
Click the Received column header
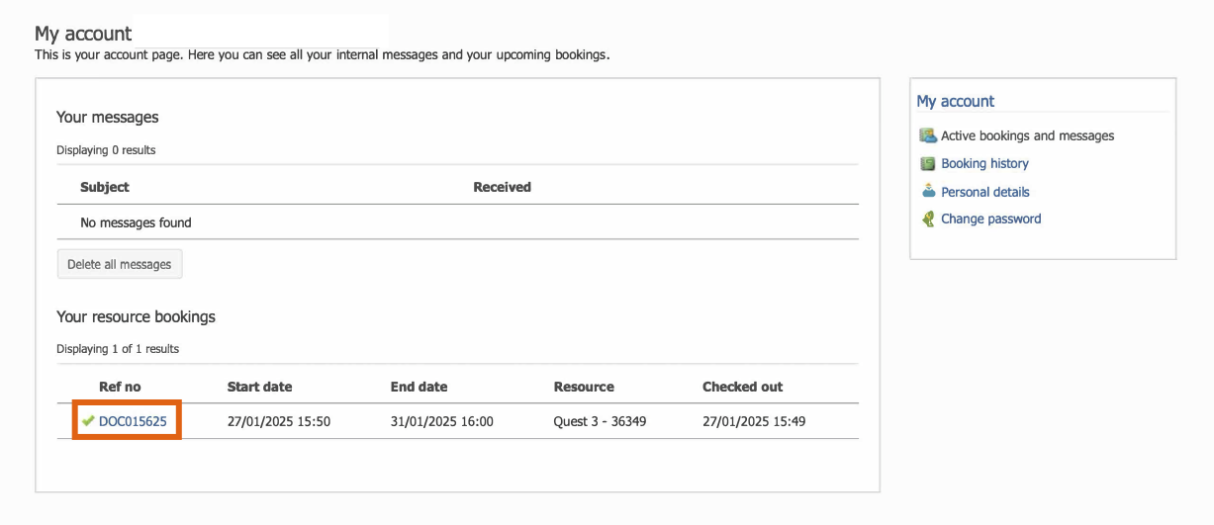point(502,187)
